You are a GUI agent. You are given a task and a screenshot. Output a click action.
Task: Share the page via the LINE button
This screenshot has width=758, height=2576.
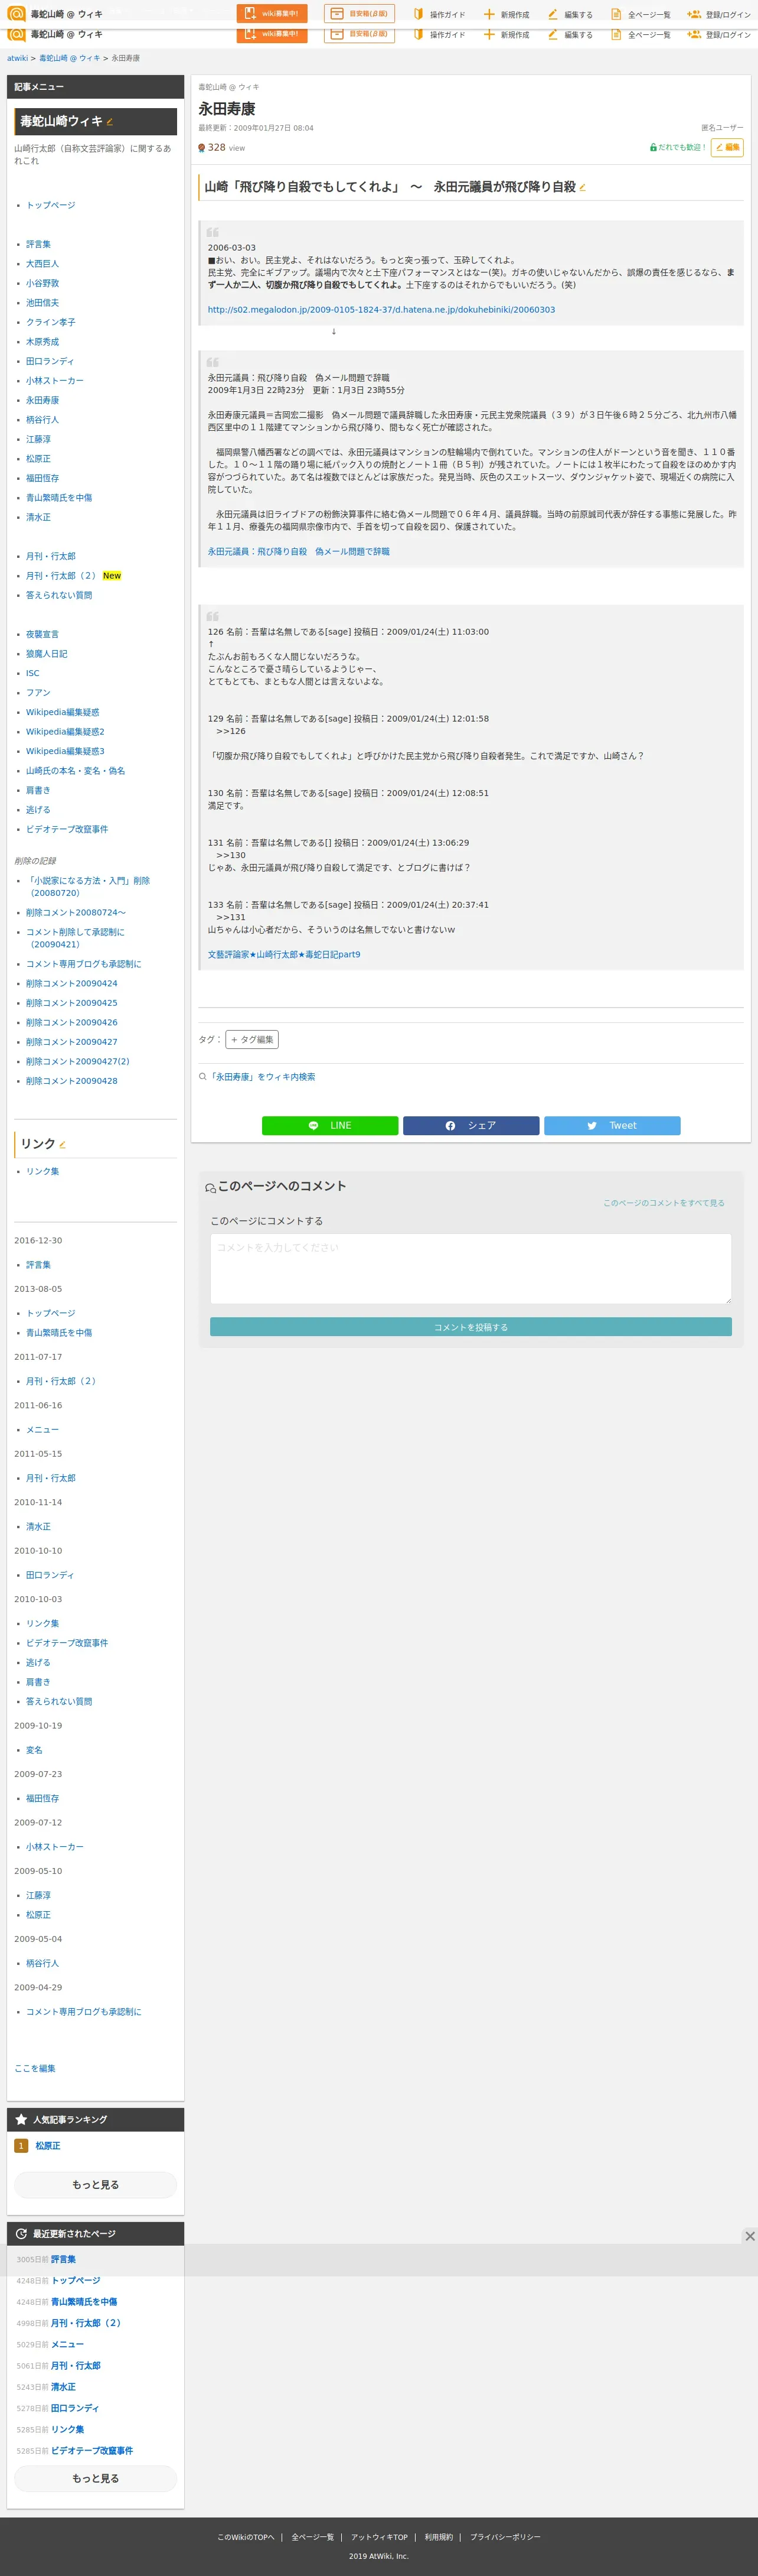point(329,1126)
